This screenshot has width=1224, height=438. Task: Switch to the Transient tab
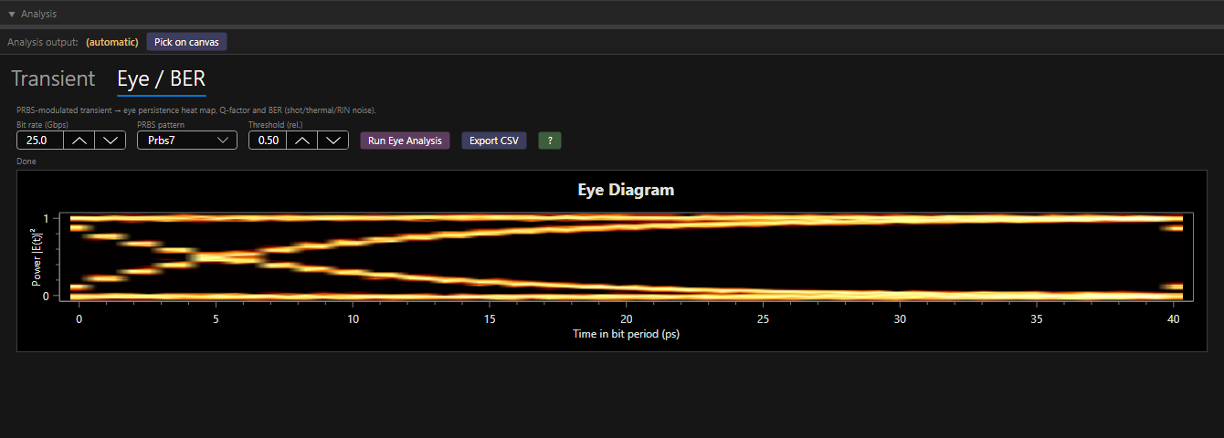pyautogui.click(x=53, y=78)
